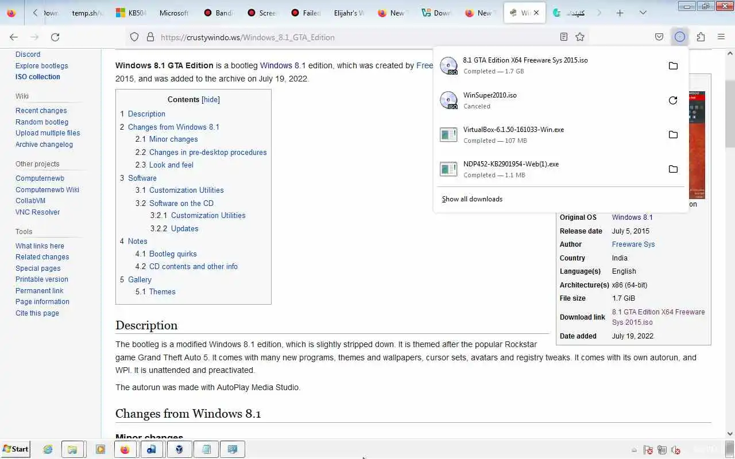The width and height of the screenshot is (735, 459).
Task: Retry the canceled WinSuper2010.iso download
Action: [x=673, y=100]
